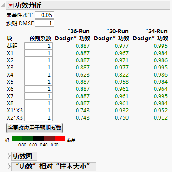The width and height of the screenshot is (172, 172).
Task: Click the 功效图 section title
Action: [22, 156]
